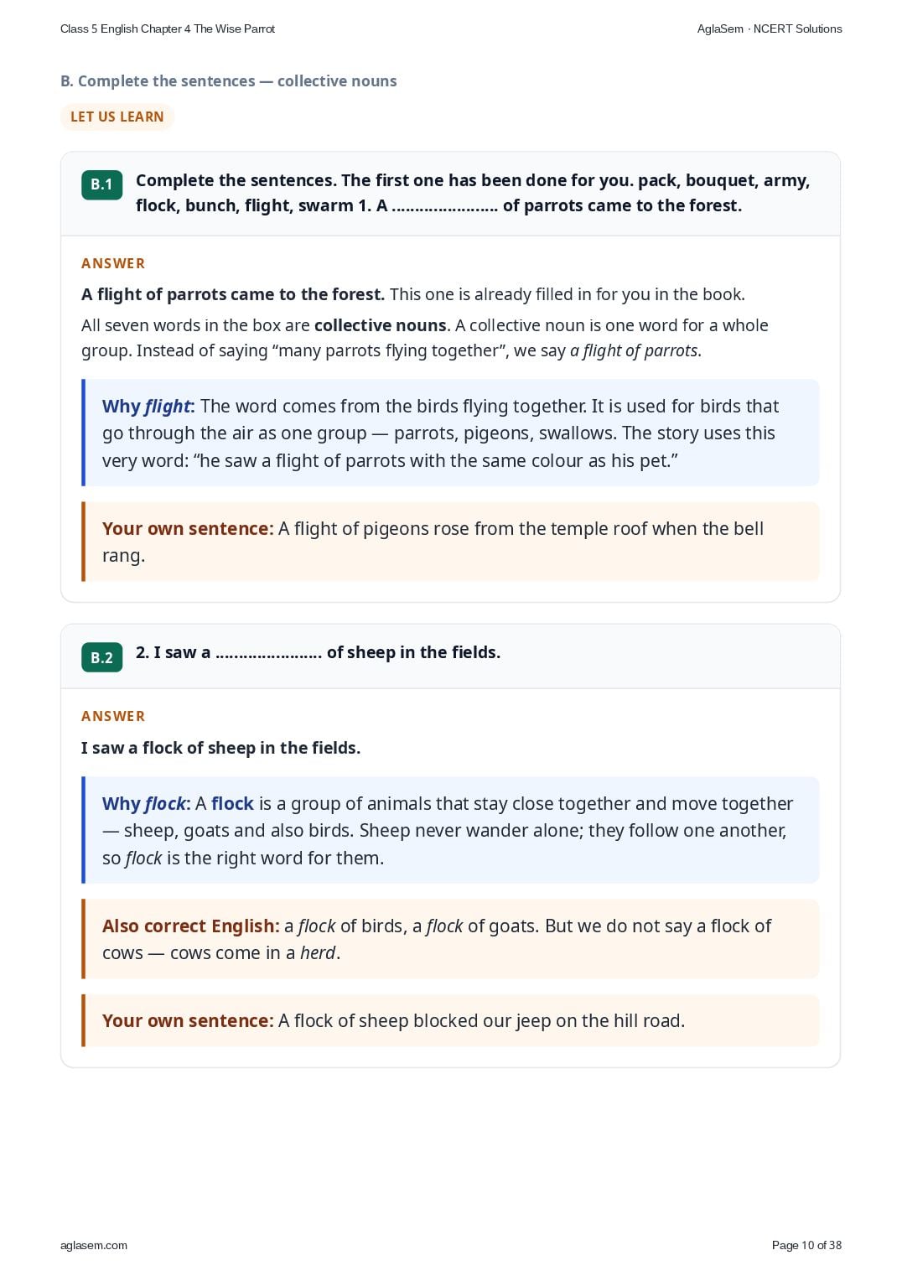Select the 'Also correct English' note box
902x1276 pixels.
click(450, 939)
